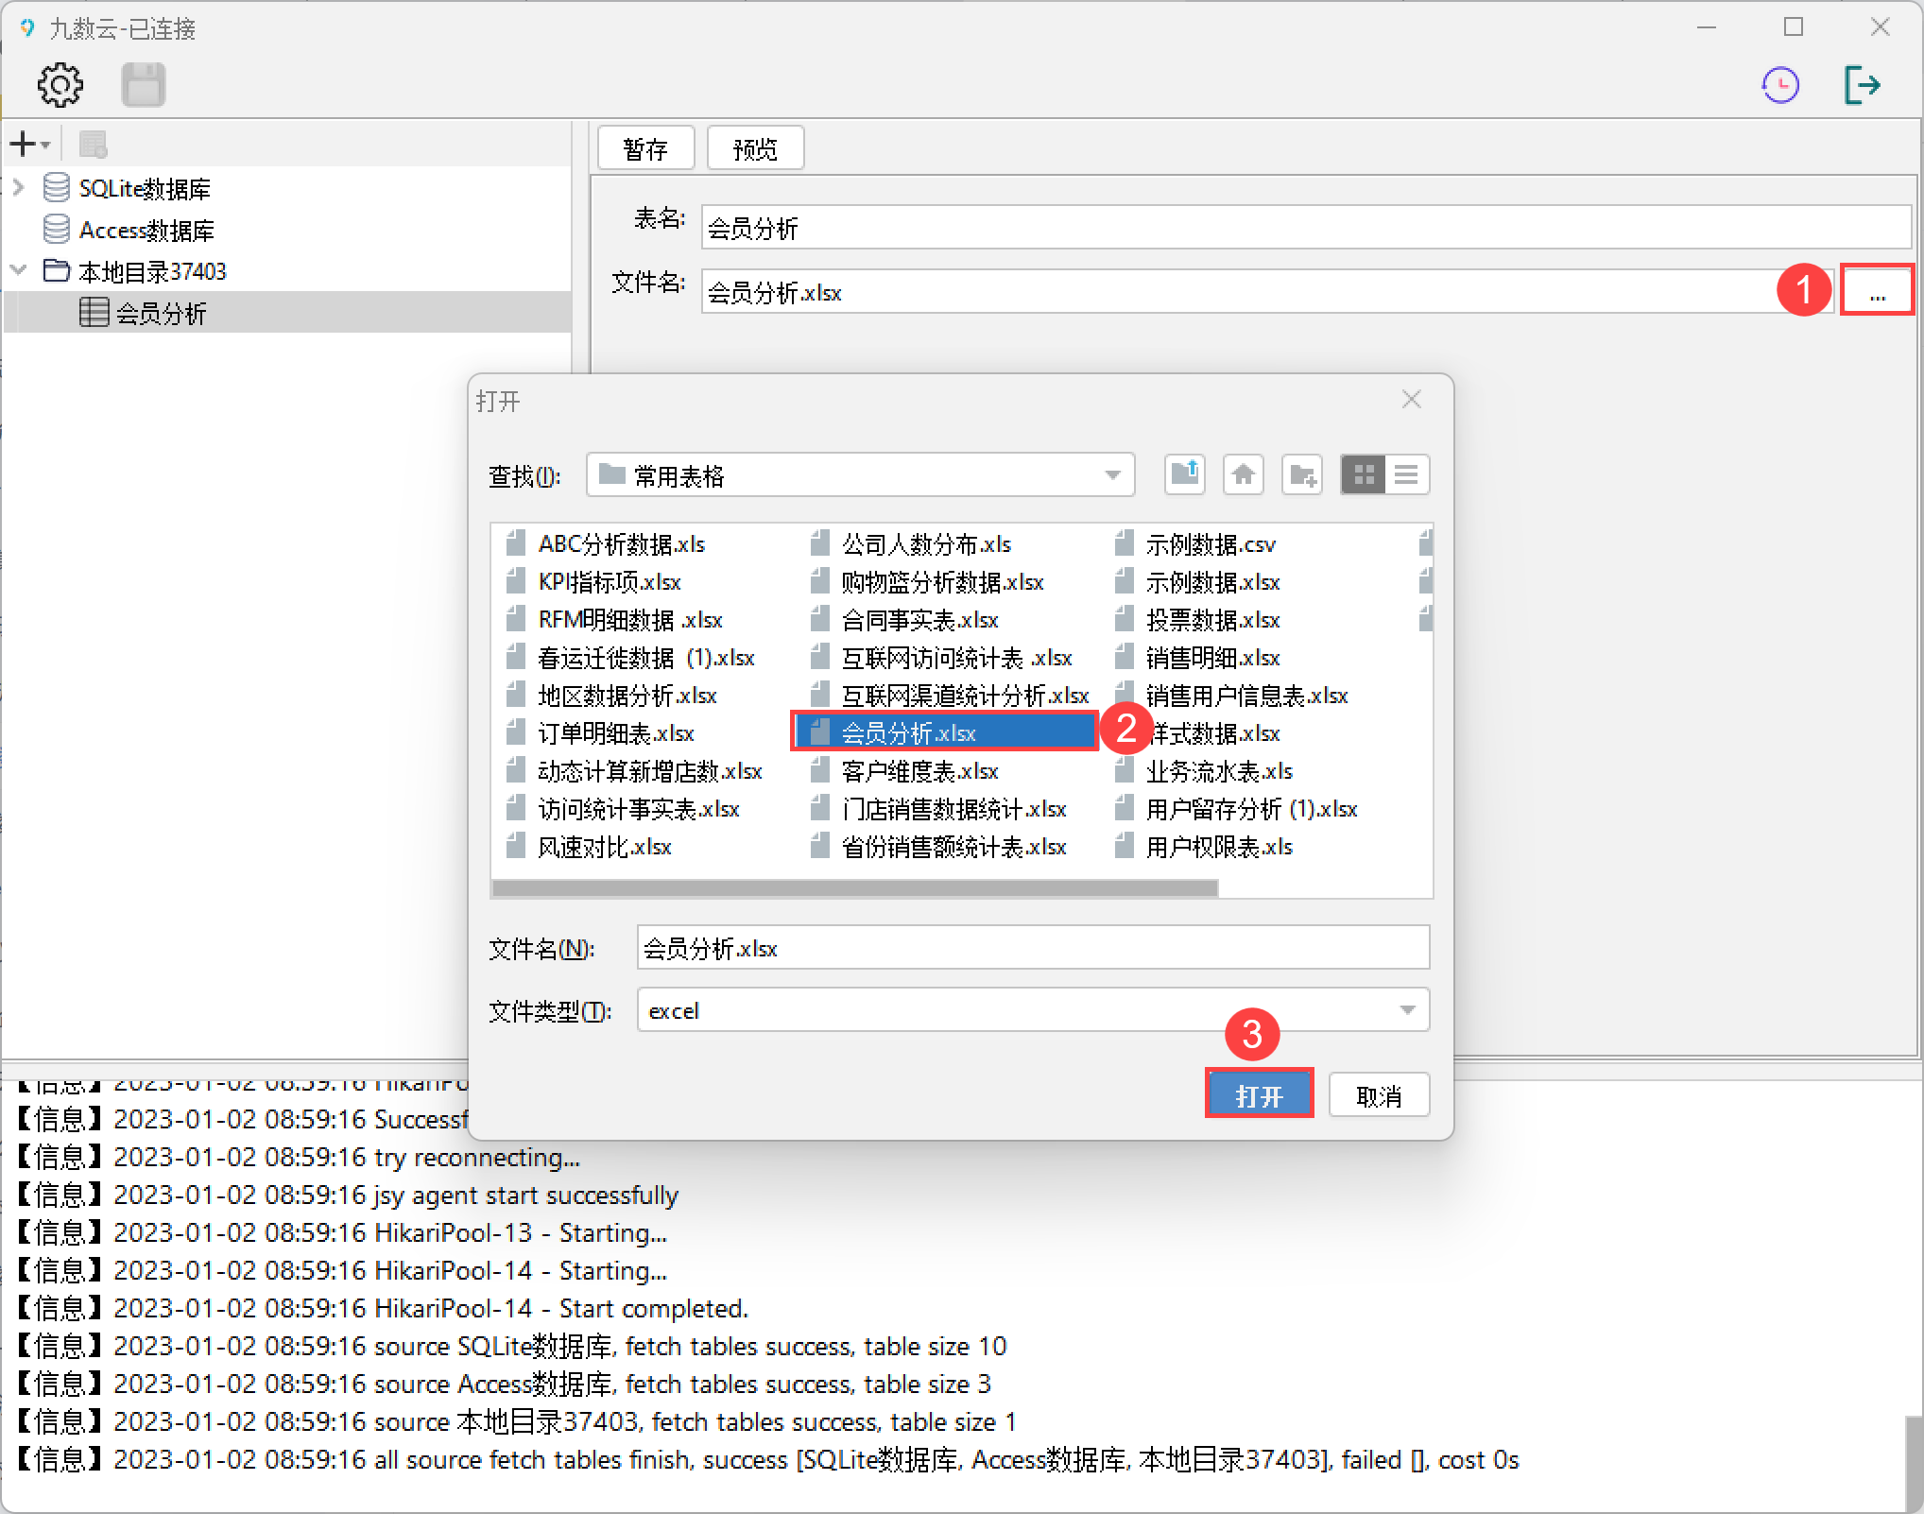This screenshot has width=1924, height=1514.
Task: Open the history clock icon
Action: click(1780, 85)
